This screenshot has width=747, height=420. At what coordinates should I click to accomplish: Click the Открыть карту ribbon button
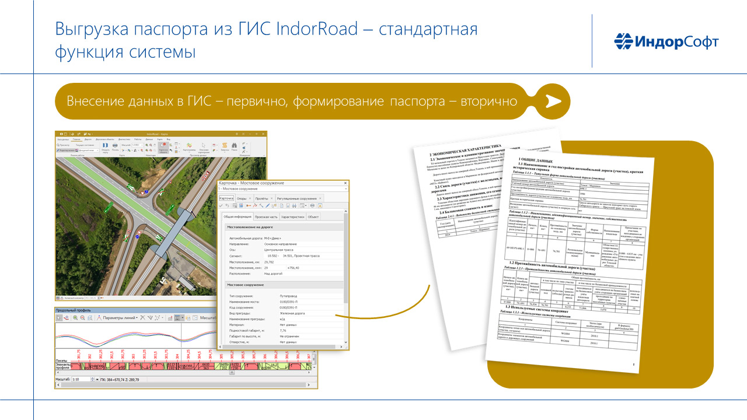105,148
